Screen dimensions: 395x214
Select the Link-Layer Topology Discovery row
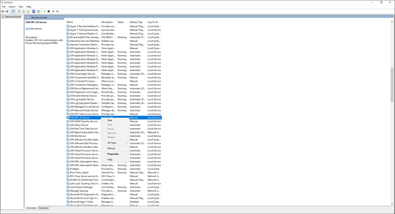point(113,184)
